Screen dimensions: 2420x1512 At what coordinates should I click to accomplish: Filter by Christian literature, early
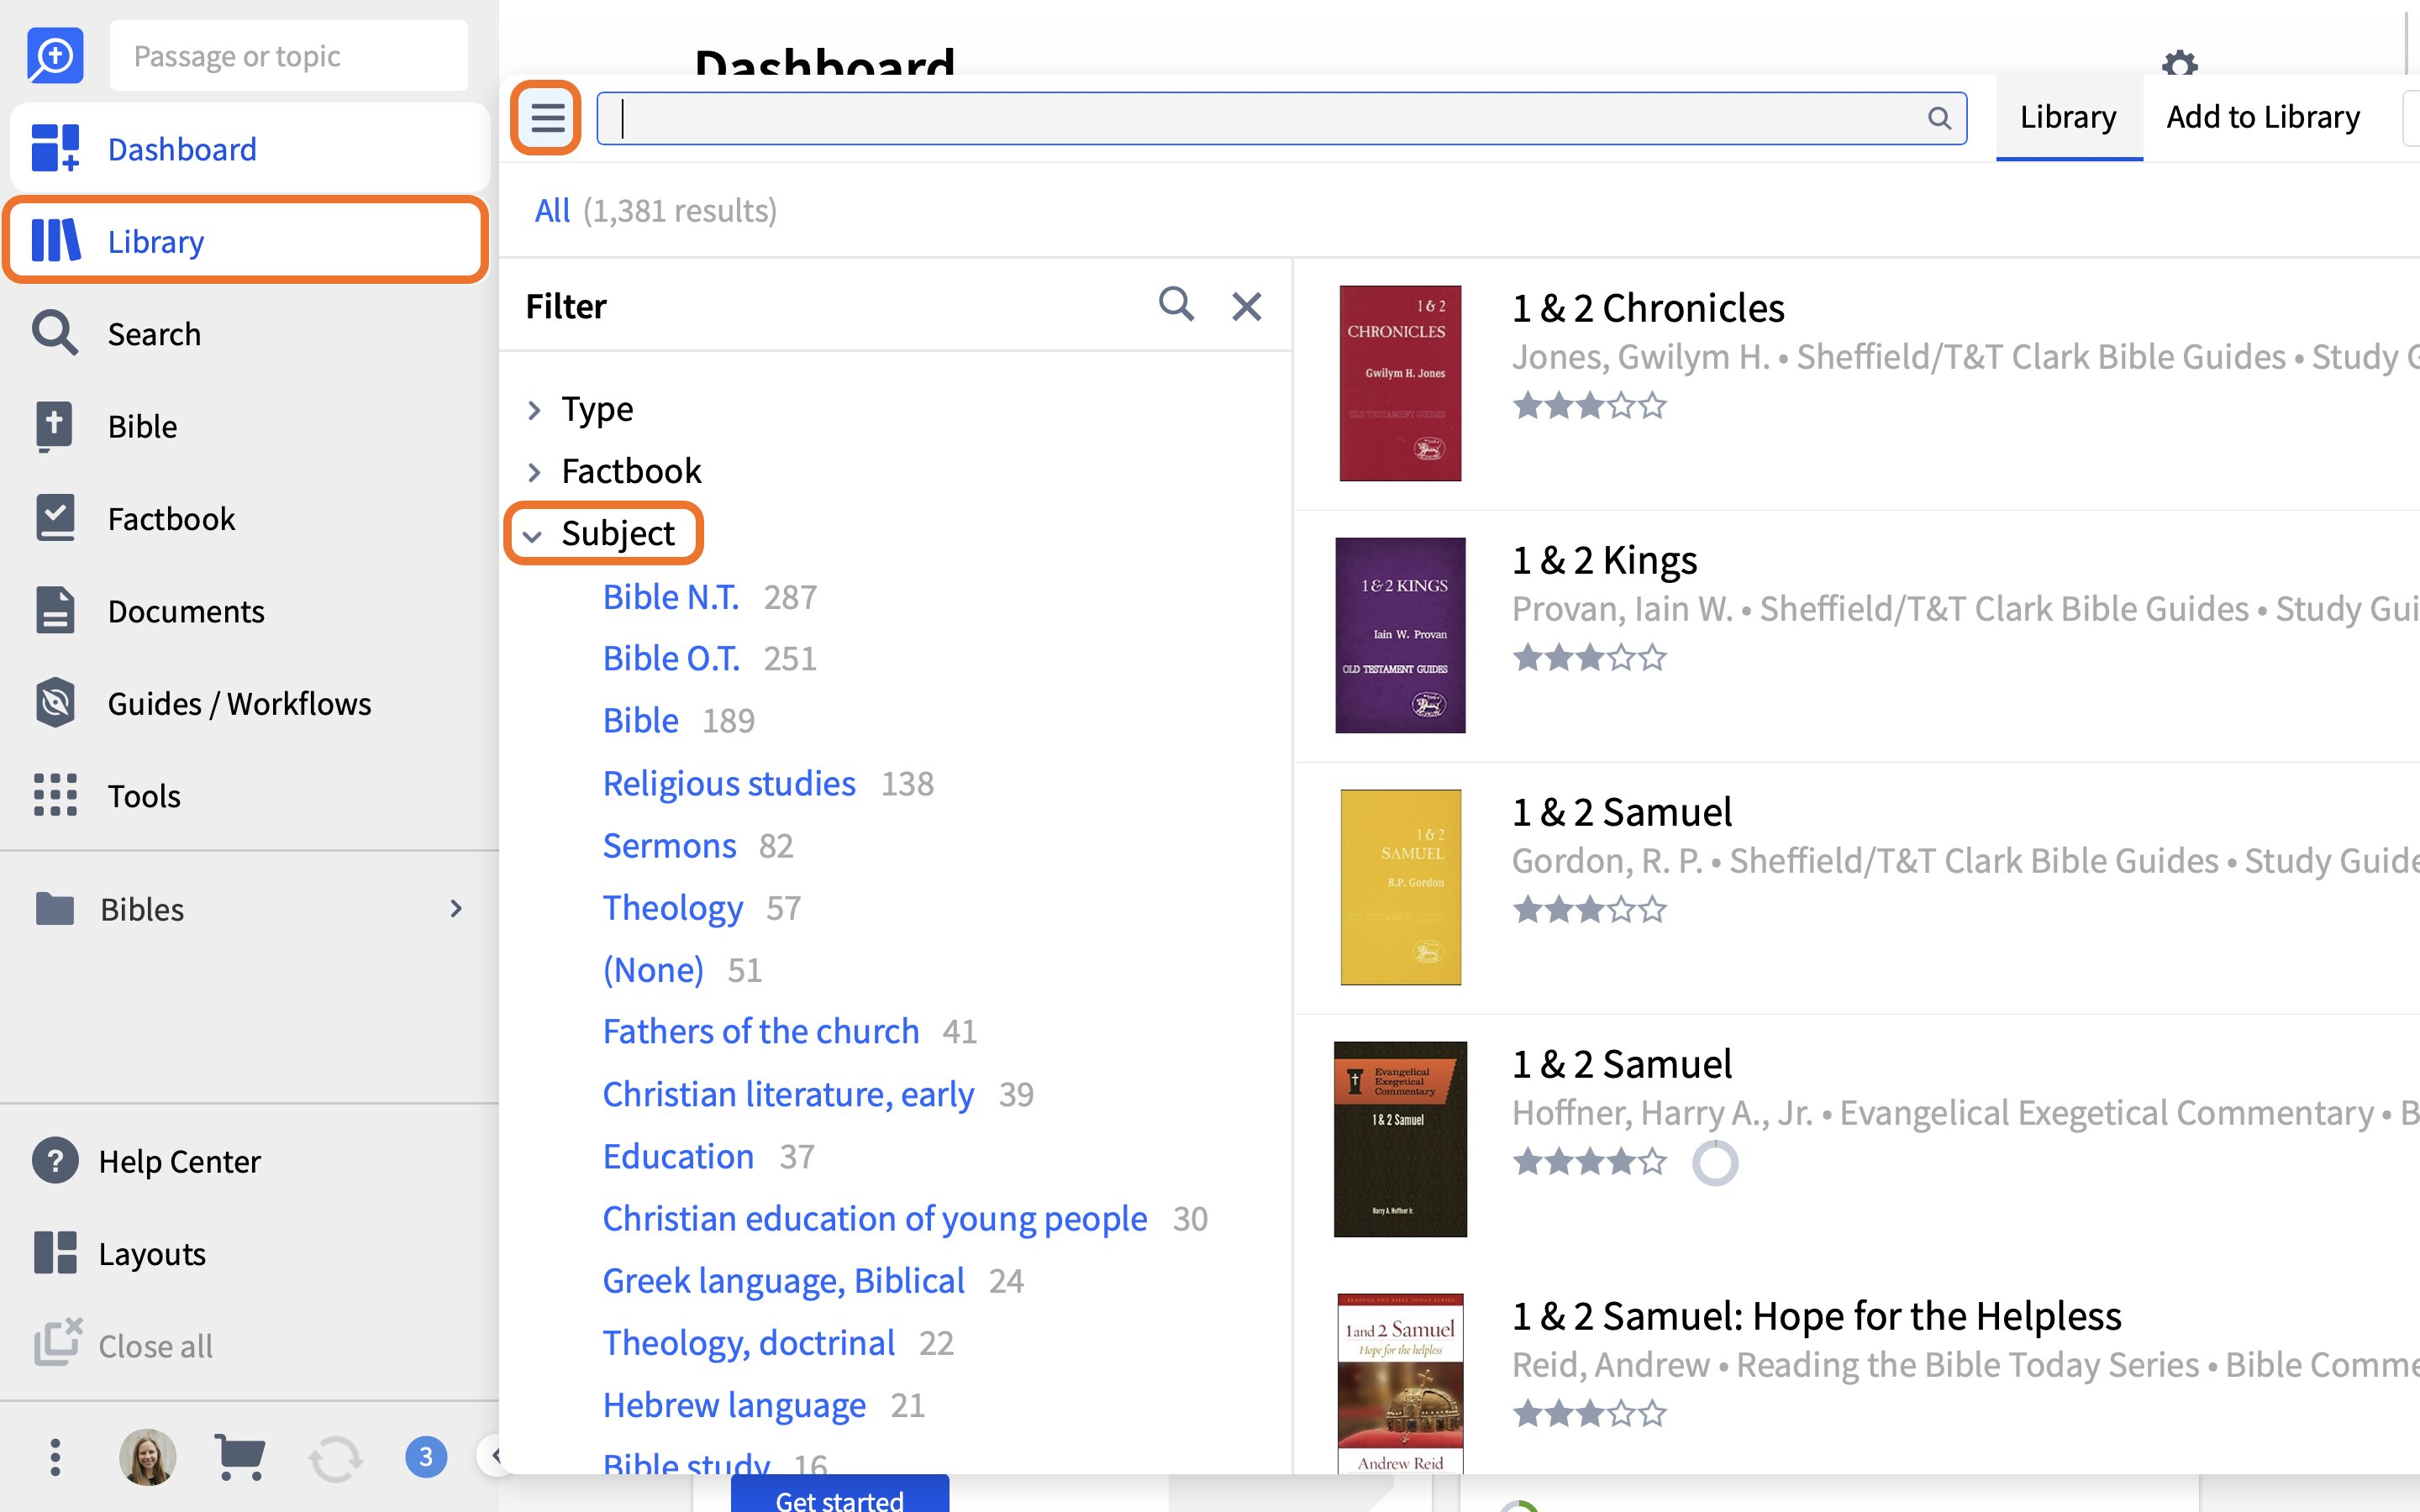point(788,1094)
